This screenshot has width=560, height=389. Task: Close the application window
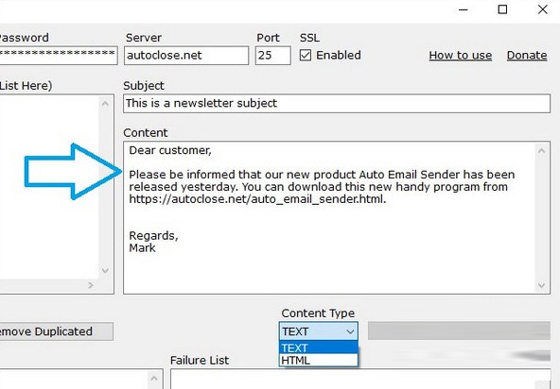pyautogui.click(x=543, y=9)
